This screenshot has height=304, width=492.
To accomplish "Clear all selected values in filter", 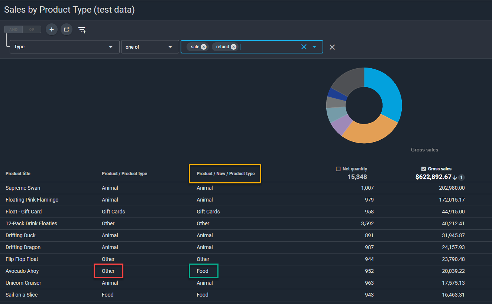I will (x=304, y=47).
